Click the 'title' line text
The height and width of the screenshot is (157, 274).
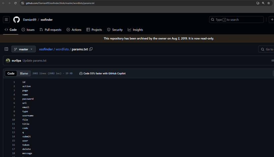click(x=26, y=124)
